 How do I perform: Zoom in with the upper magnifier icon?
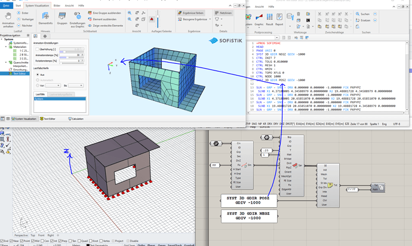130,13
